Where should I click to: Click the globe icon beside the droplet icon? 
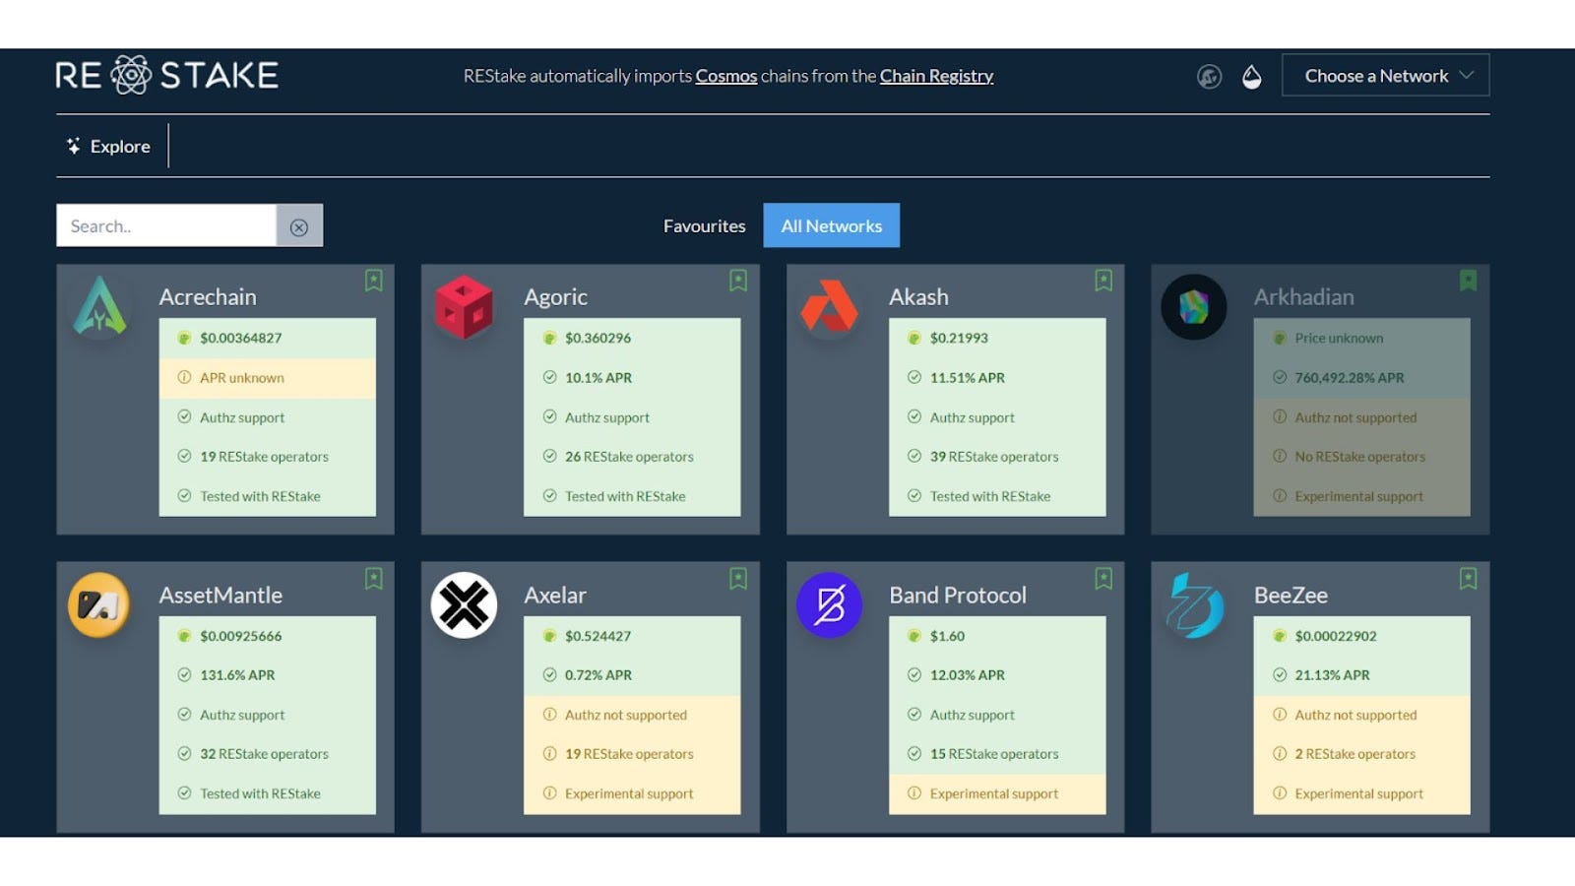(1209, 76)
